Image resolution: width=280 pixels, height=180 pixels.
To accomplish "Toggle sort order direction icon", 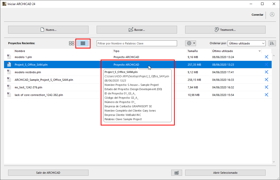I will coord(272,43).
